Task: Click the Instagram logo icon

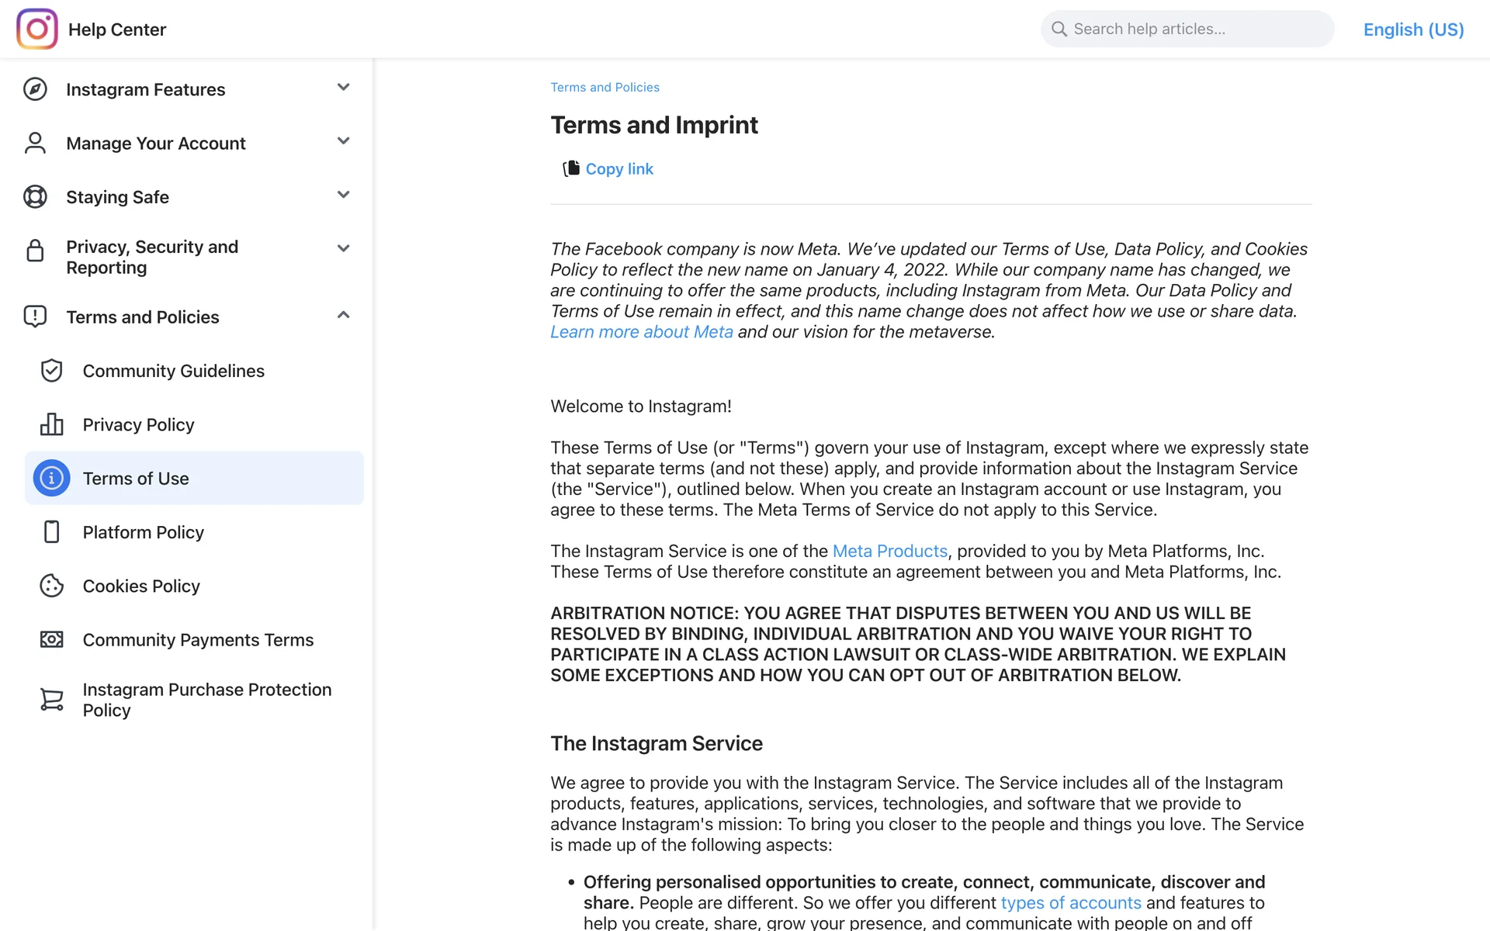Action: coord(36,29)
